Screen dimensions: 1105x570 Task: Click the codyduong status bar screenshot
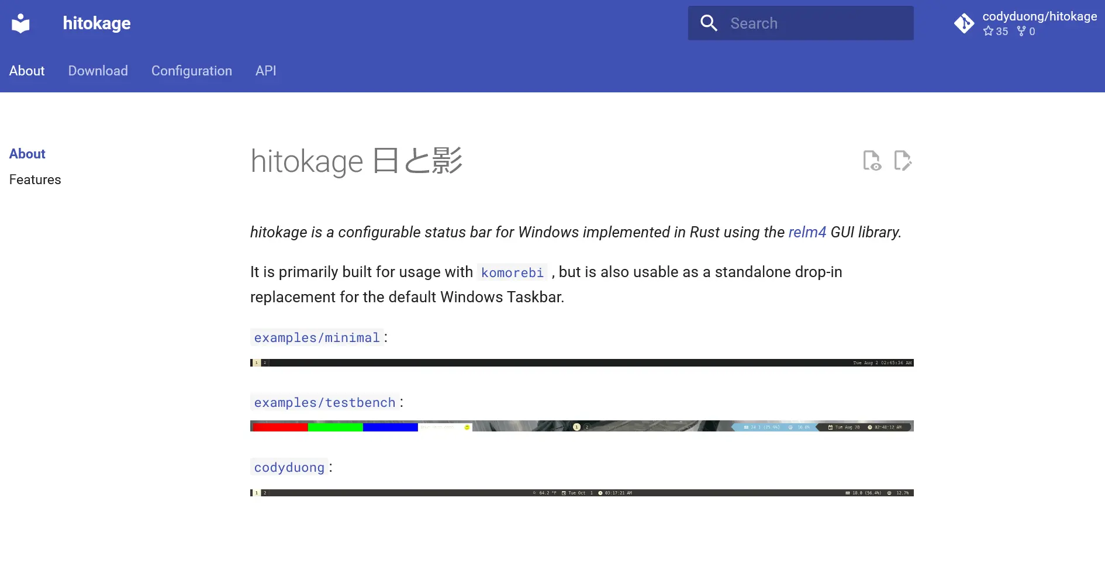(x=582, y=493)
